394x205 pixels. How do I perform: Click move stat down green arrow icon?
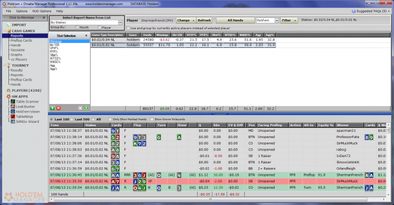(x=86, y=108)
